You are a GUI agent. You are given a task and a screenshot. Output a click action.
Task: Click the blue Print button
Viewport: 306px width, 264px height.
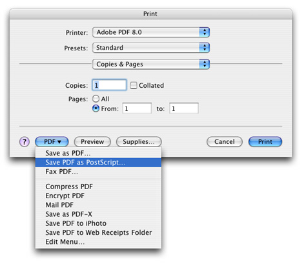[265, 142]
